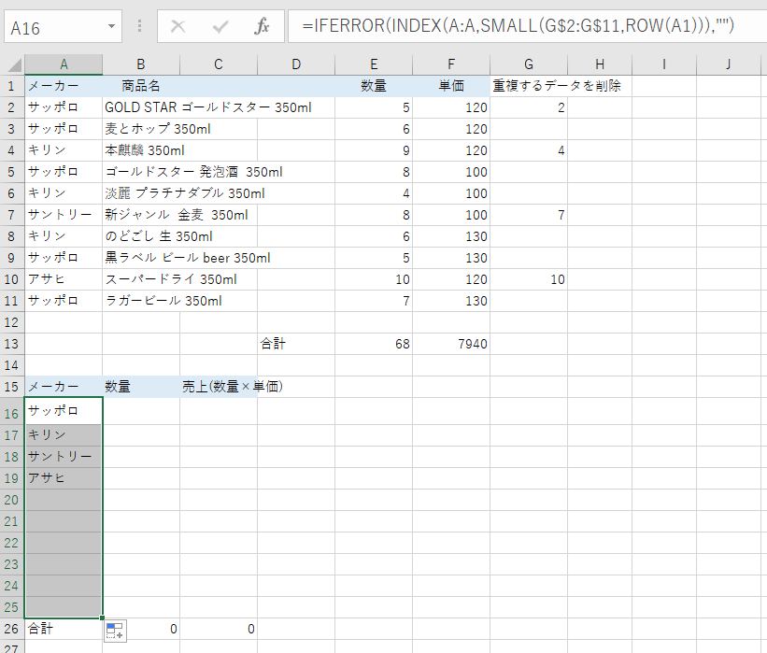The image size is (767, 653).
Task: Select column E header
Action: click(x=374, y=64)
